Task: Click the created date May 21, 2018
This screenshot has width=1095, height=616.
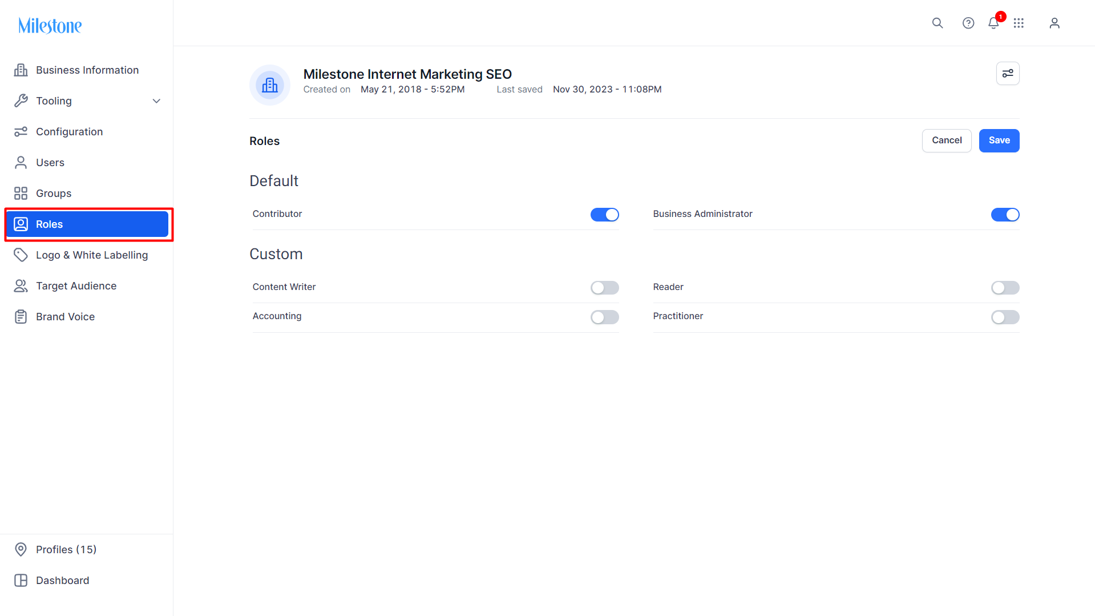Action: click(x=413, y=90)
